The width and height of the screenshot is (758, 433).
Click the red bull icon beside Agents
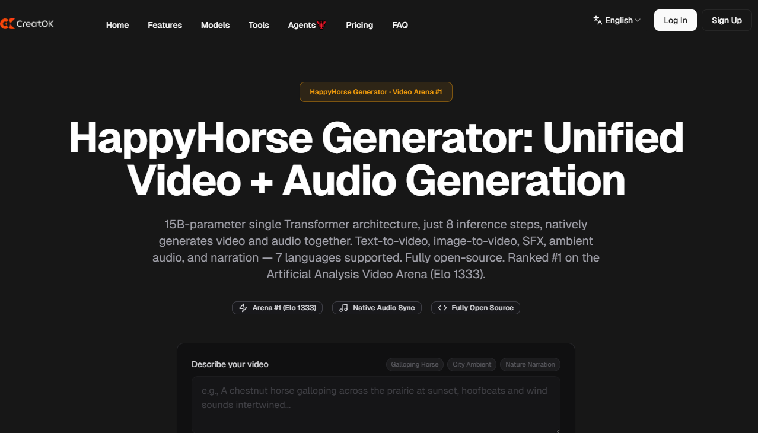[x=322, y=25]
